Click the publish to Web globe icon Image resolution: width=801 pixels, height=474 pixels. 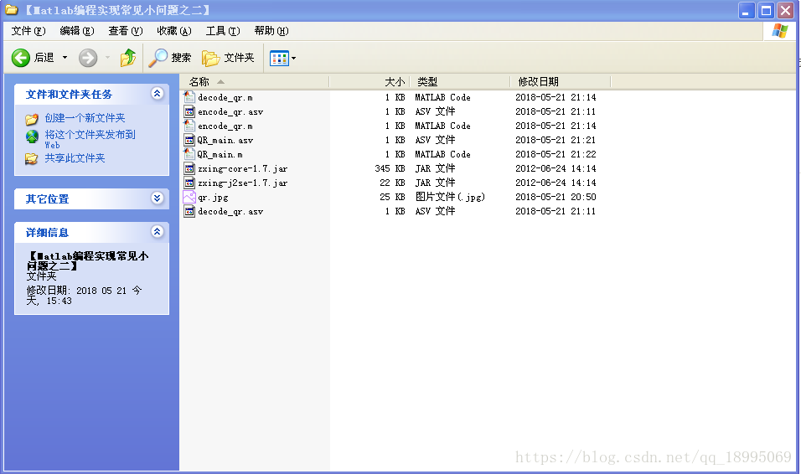[32, 137]
